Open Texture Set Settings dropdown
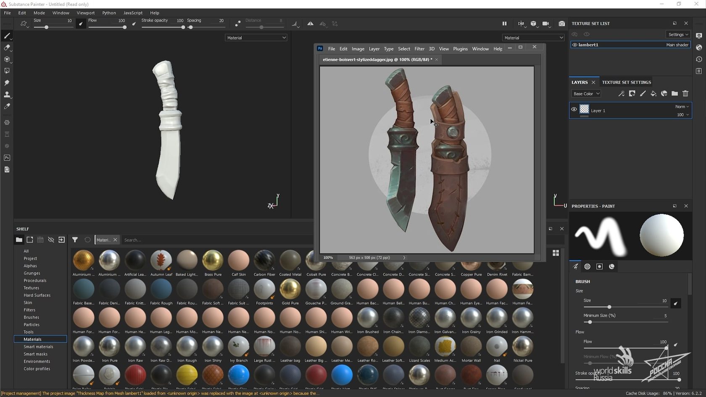The width and height of the screenshot is (706, 397). pyautogui.click(x=678, y=34)
